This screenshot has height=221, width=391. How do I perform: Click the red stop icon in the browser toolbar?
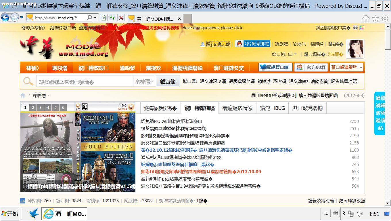[120, 18]
